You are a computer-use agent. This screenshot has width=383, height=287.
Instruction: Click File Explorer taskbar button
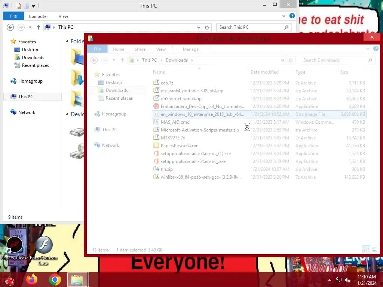tap(77, 280)
